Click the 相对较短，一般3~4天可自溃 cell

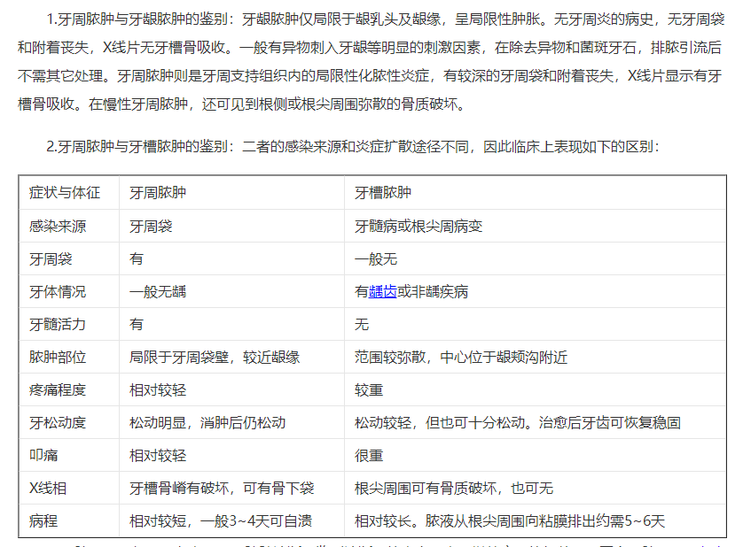pos(221,520)
